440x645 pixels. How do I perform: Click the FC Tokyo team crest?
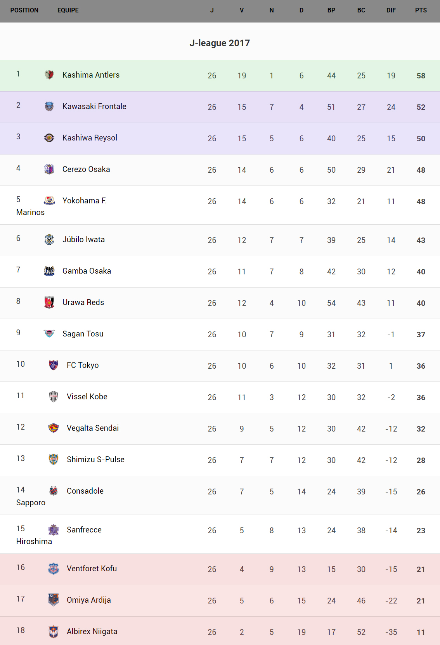pyautogui.click(x=54, y=365)
